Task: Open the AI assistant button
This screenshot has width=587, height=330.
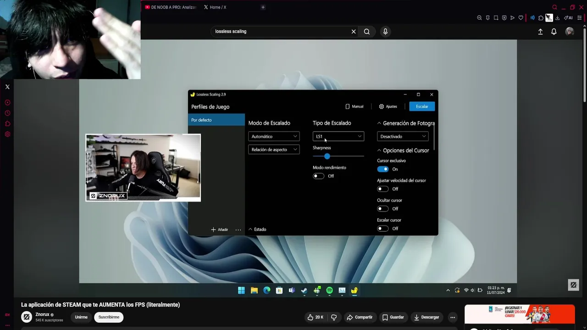Action: point(568,18)
